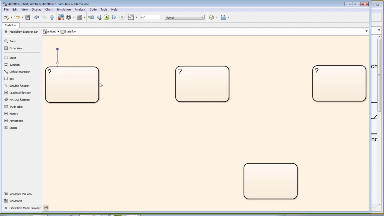Screen dimensions: 384x216
Task: Click the Stateflow breadcrumb in explorer bar
Action: pos(68,31)
